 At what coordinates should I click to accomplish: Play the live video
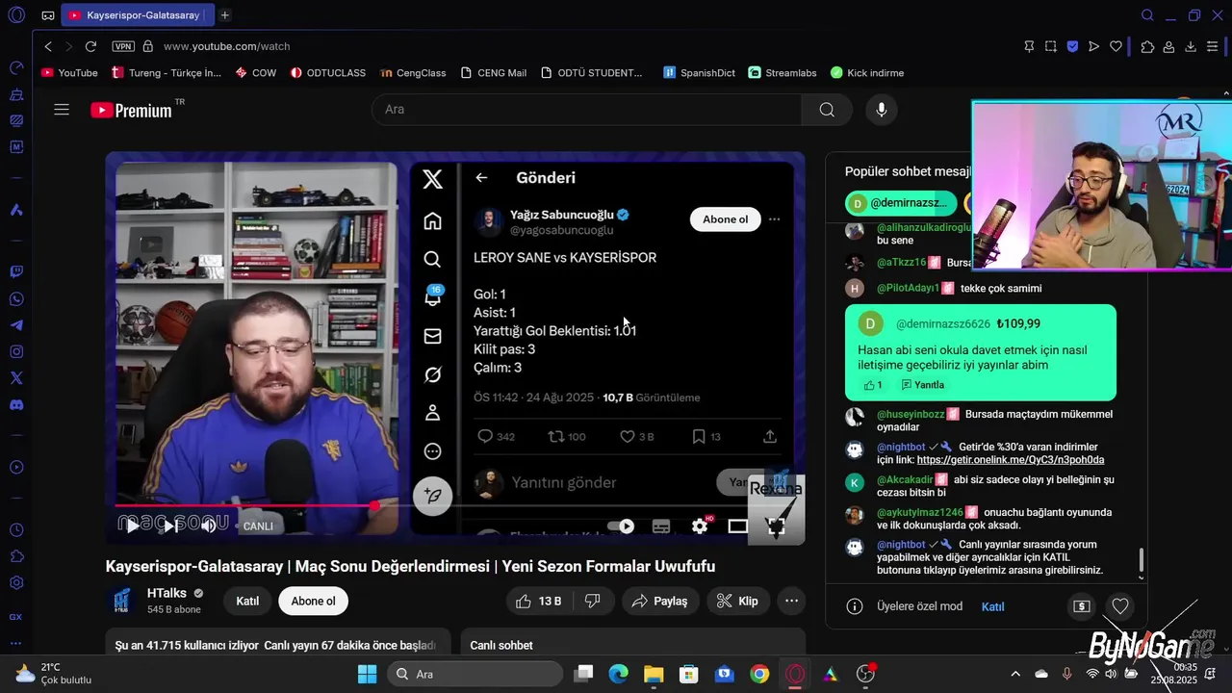click(x=133, y=526)
